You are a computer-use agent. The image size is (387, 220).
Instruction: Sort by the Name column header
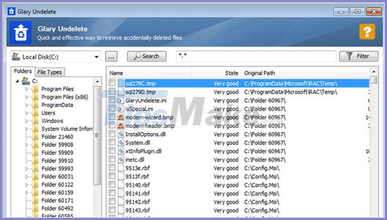click(x=150, y=73)
